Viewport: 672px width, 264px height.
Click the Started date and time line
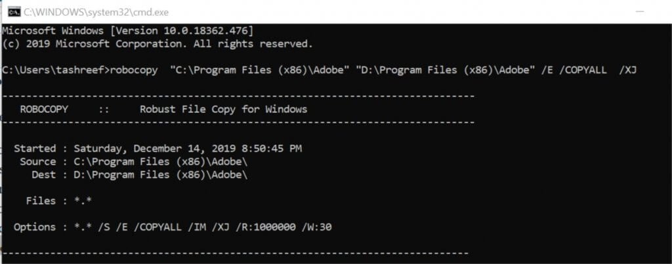157,148
